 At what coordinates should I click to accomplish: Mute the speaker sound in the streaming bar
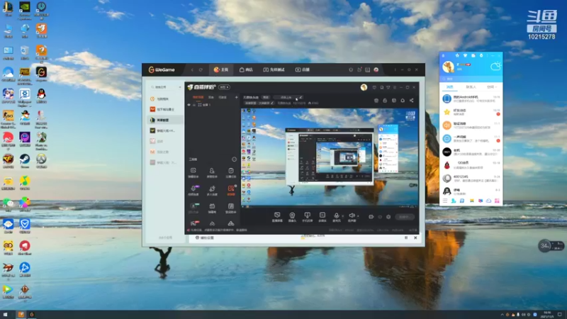click(352, 217)
